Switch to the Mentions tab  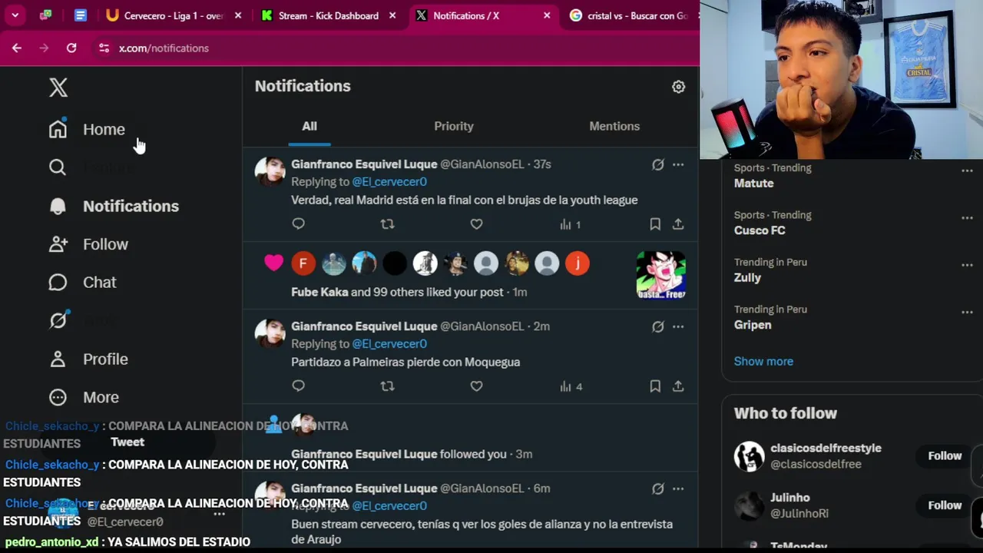(x=614, y=126)
